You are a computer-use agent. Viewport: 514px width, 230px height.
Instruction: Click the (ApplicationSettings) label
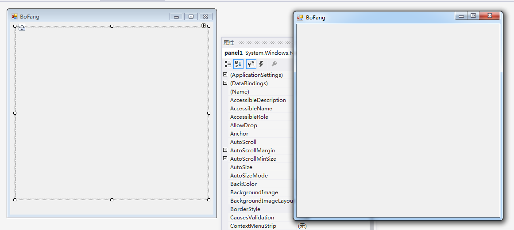coord(256,75)
